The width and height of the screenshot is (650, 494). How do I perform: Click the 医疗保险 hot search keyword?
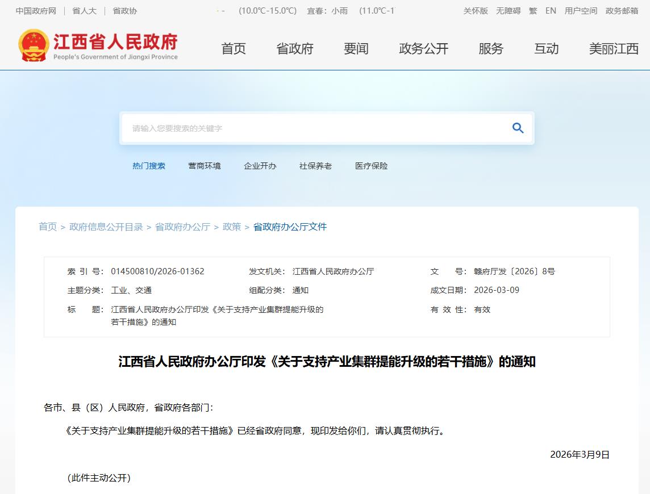click(372, 166)
